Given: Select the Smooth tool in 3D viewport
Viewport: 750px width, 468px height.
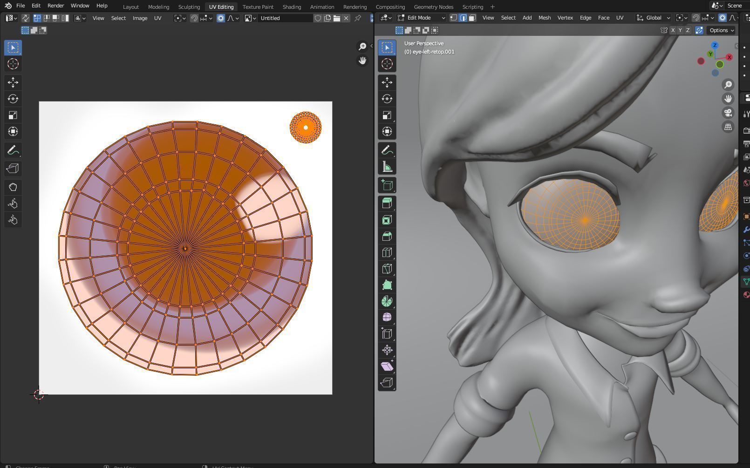Looking at the screenshot, I should 387,318.
